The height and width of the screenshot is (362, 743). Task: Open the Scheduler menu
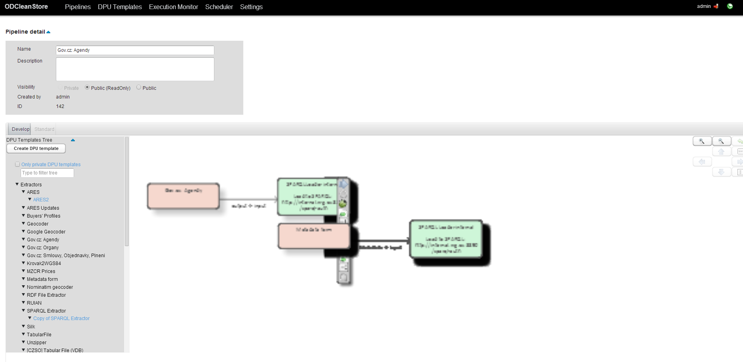point(219,7)
